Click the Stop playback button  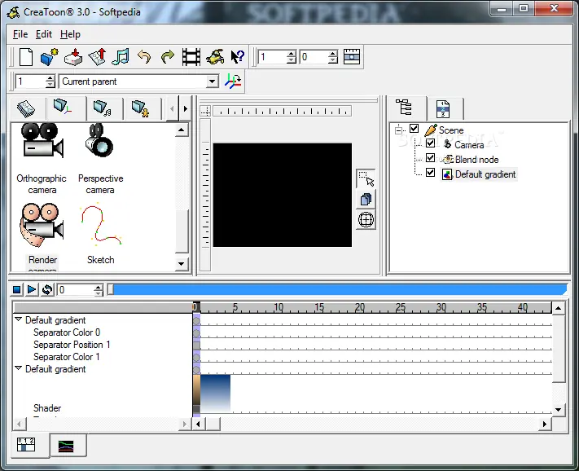point(16,289)
